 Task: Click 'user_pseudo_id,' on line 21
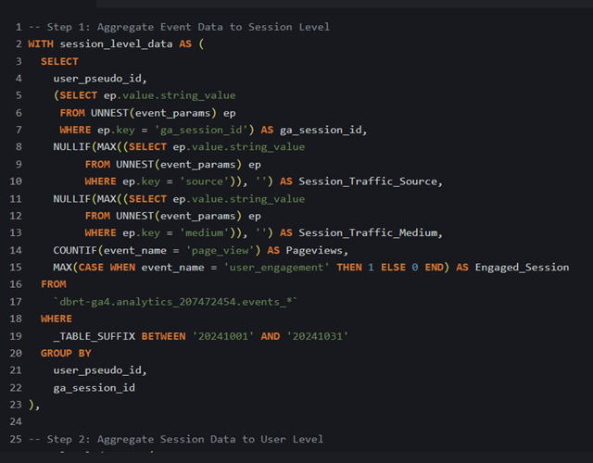100,370
